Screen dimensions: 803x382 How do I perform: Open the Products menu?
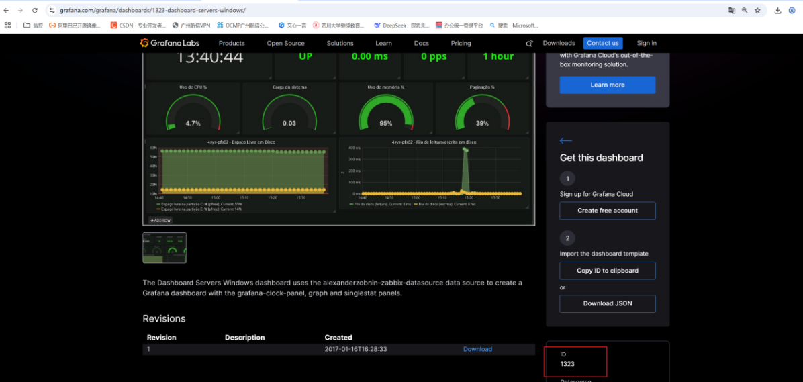coord(232,43)
